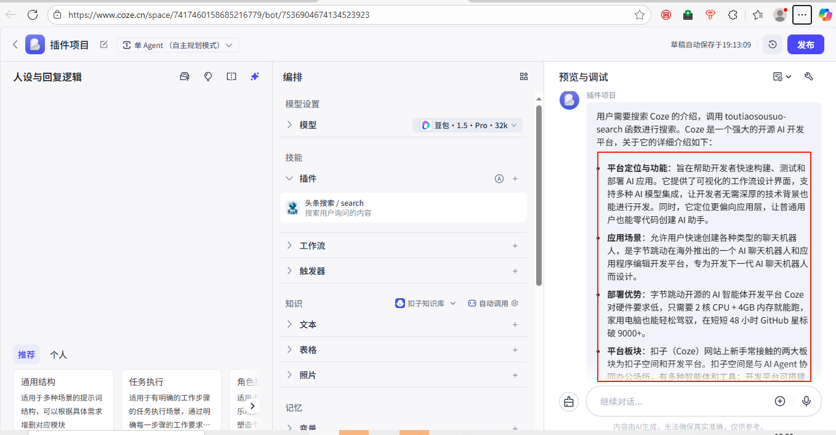Go back with the browser back arrow
The image size is (836, 435).
[10, 15]
